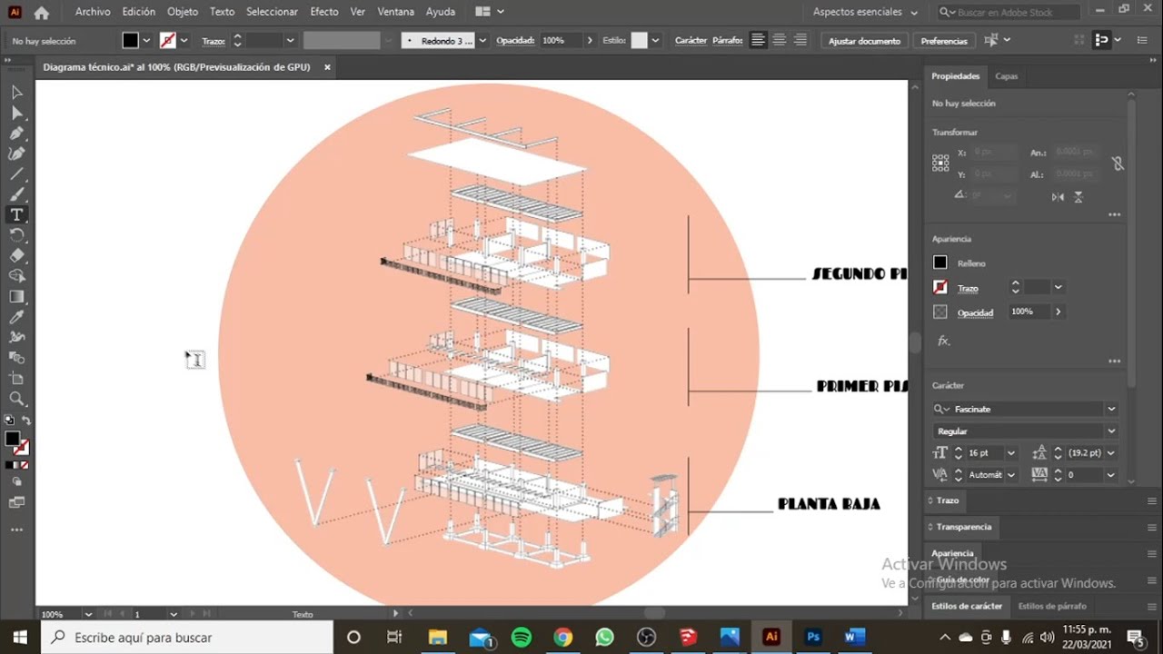This screenshot has width=1163, height=654.
Task: Open the Regular font style dropdown
Action: 1110,431
